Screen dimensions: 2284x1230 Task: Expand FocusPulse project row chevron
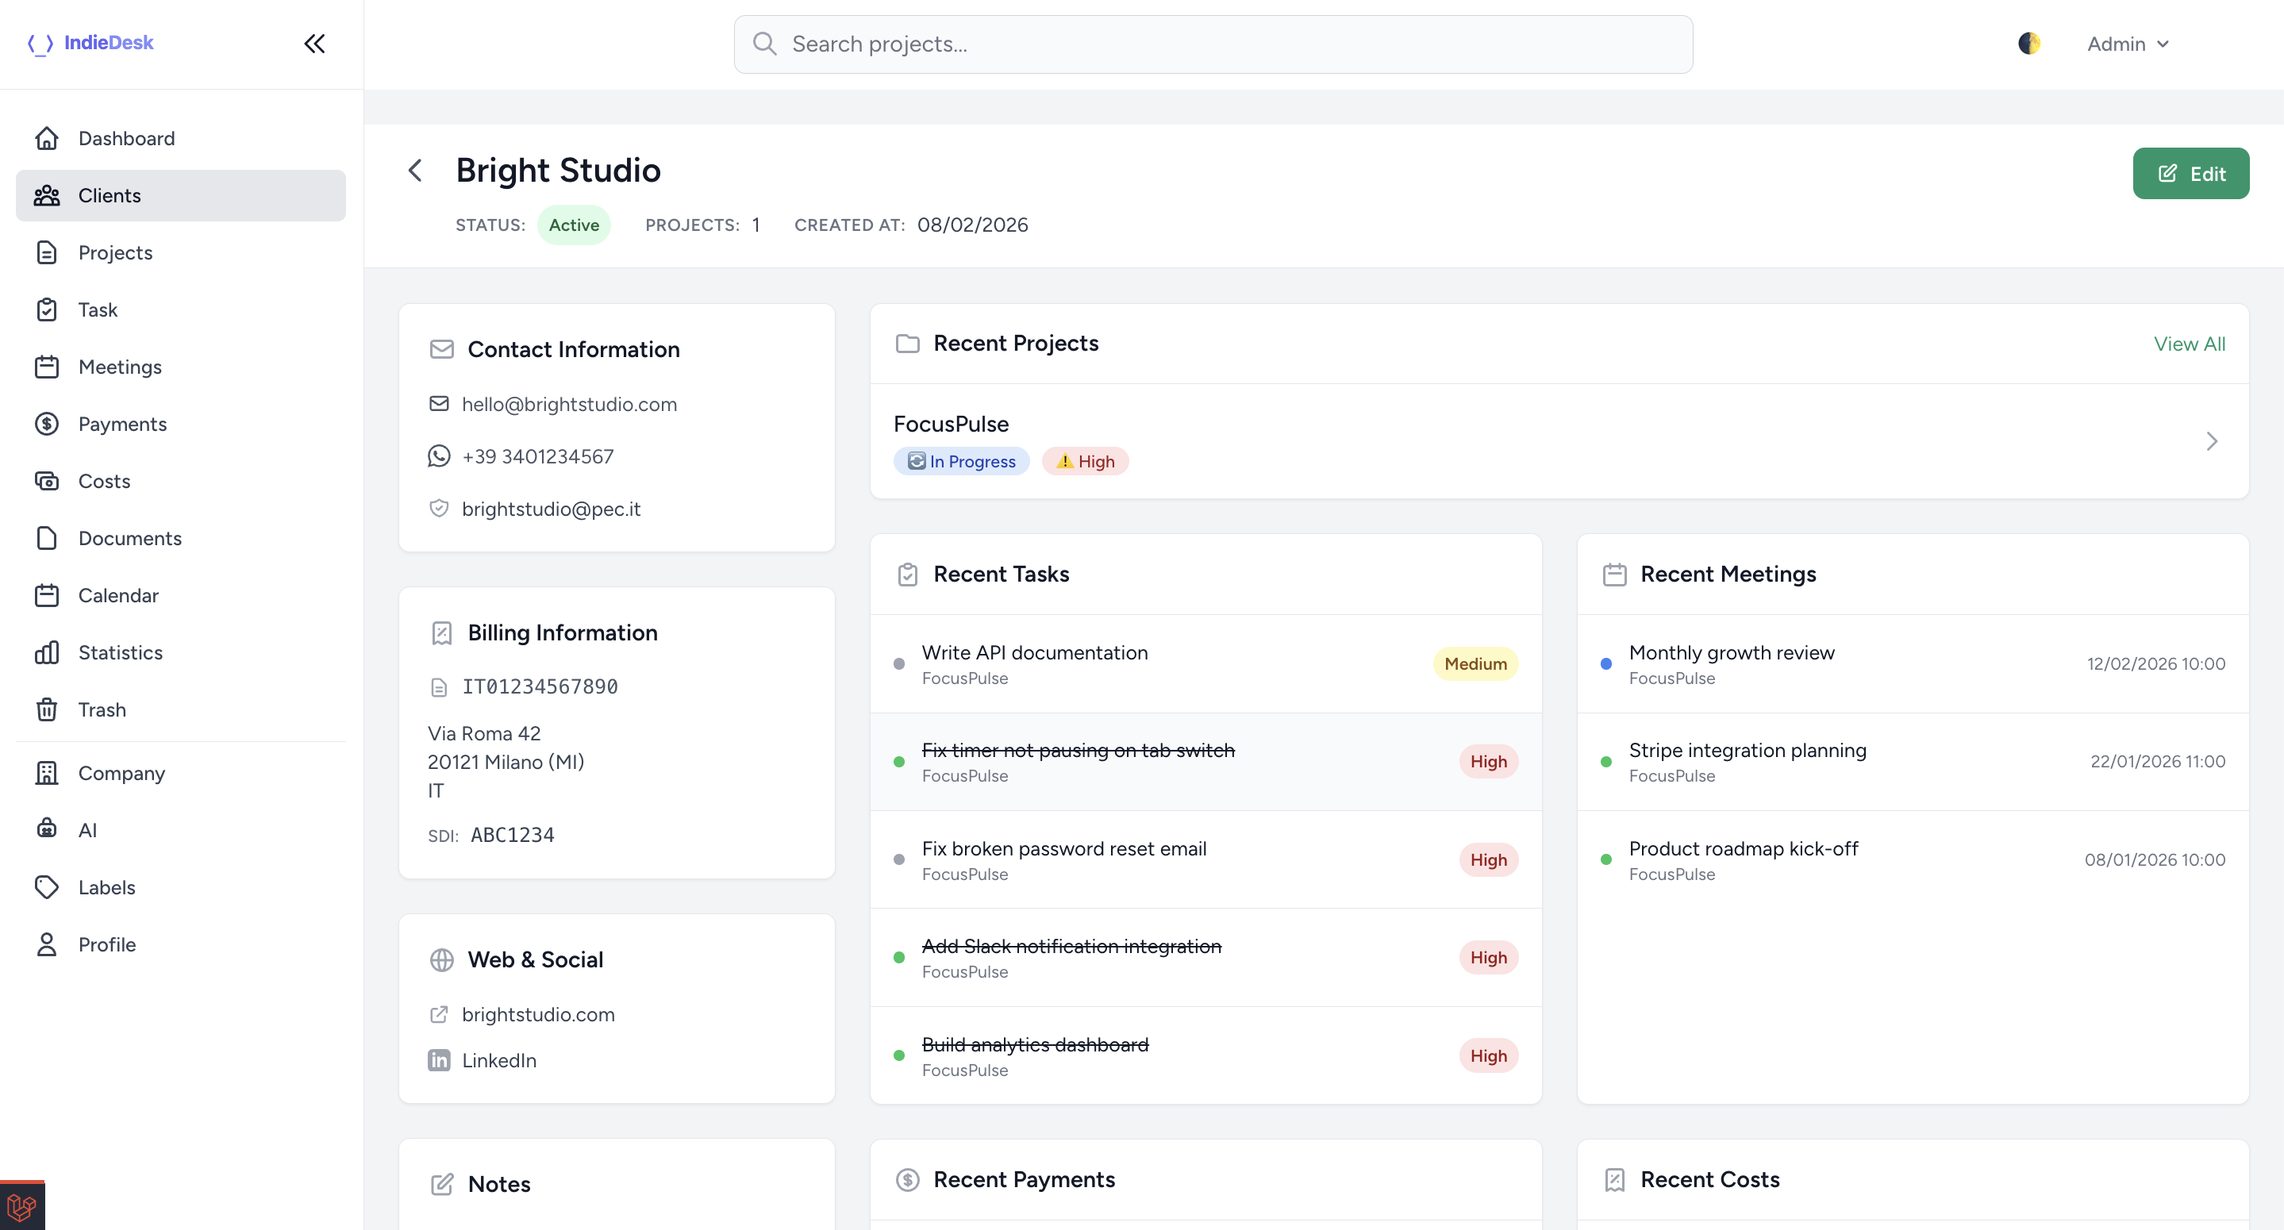(x=2211, y=440)
